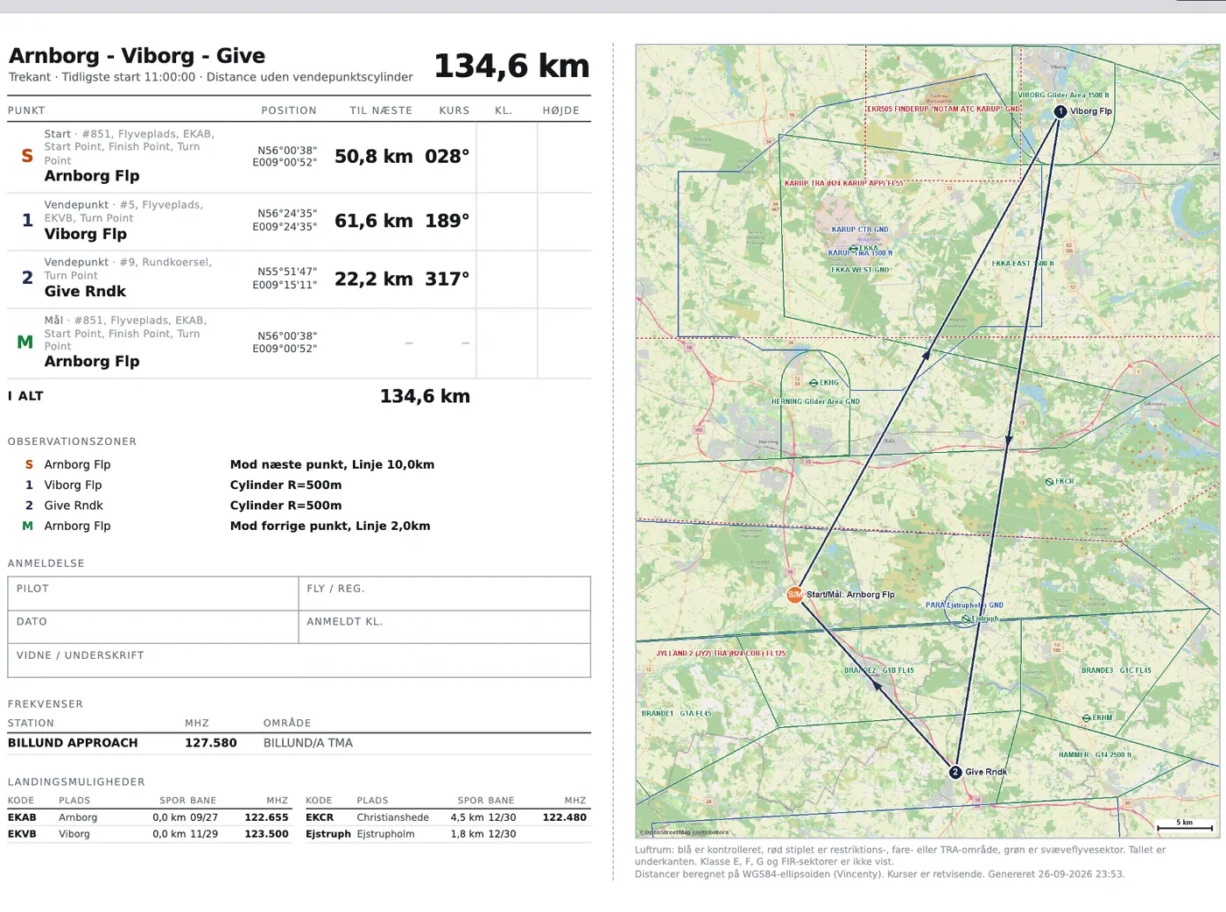Click the EKKA airfield symbol on the map

pos(854,249)
